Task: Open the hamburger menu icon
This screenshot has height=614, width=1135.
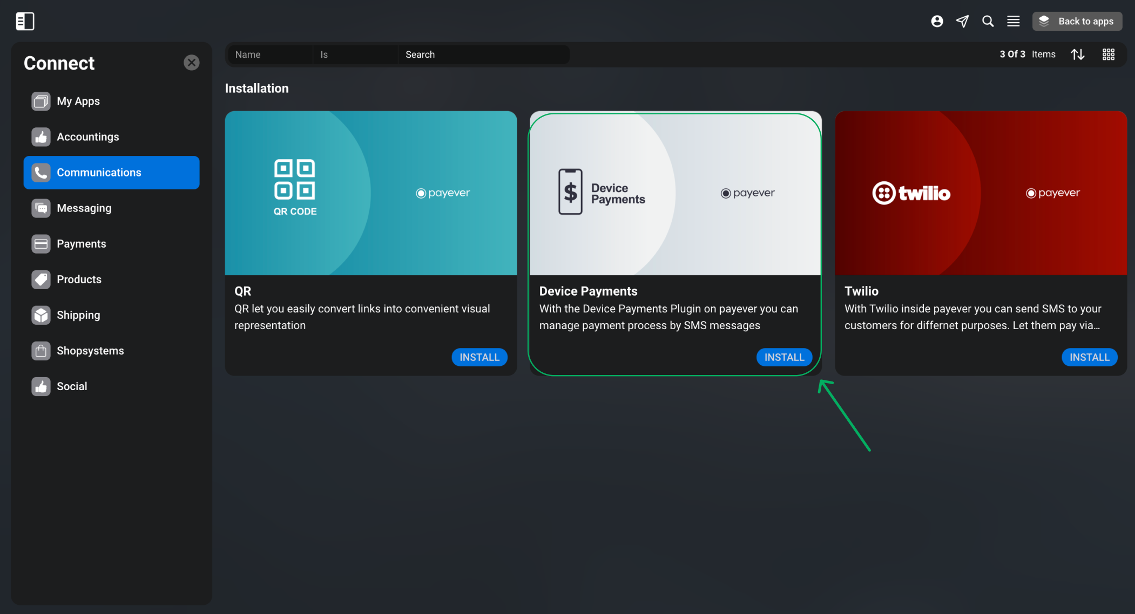Action: [1014, 21]
